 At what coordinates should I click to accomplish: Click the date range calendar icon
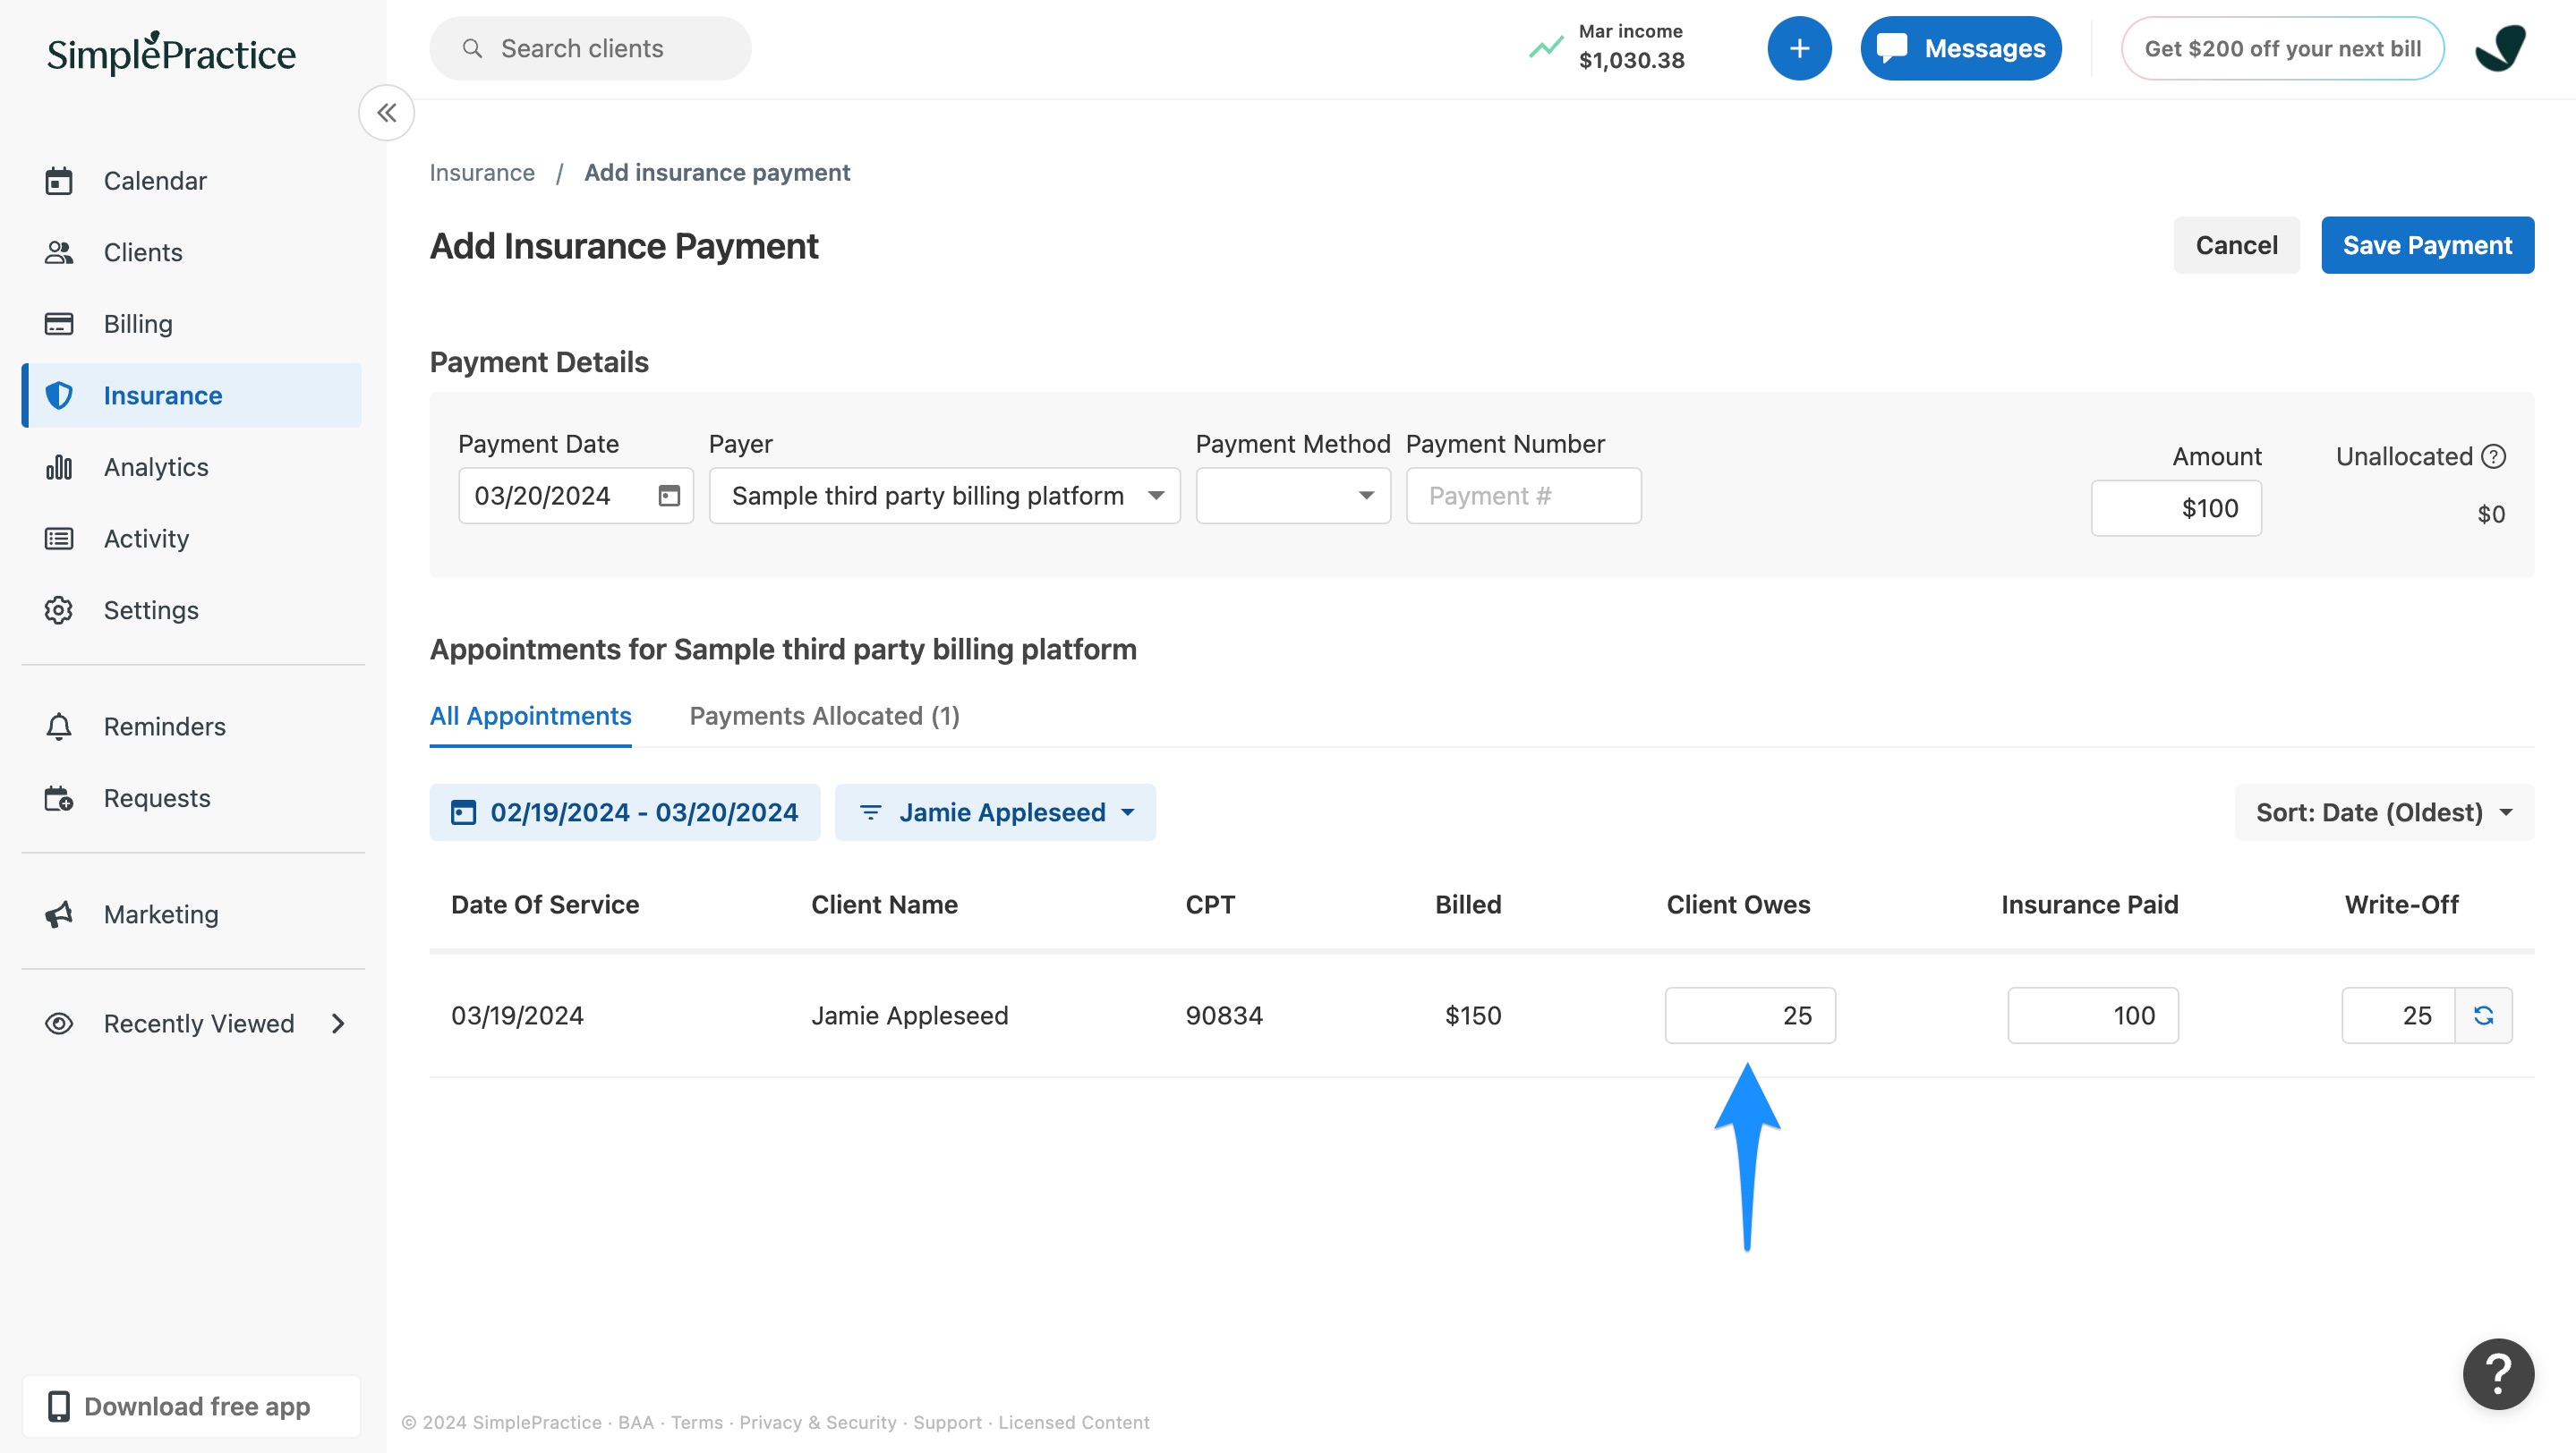(x=463, y=812)
